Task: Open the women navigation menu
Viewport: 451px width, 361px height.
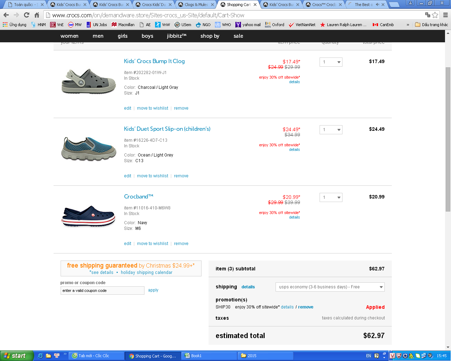Action: tap(69, 36)
